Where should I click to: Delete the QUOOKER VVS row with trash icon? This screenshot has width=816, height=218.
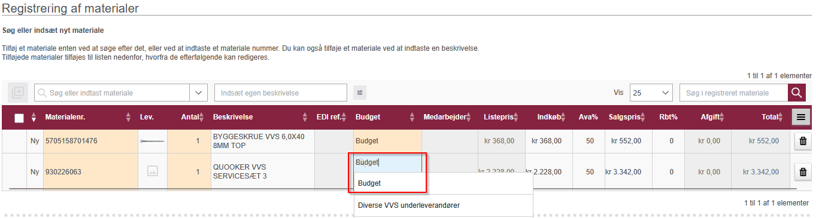point(803,172)
